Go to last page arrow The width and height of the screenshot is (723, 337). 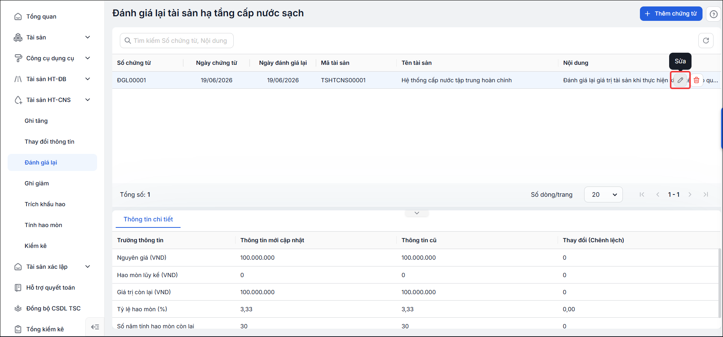(x=706, y=194)
